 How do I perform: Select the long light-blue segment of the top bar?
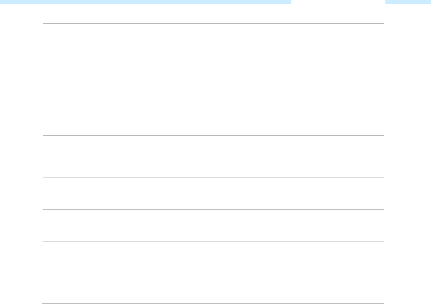146,2
